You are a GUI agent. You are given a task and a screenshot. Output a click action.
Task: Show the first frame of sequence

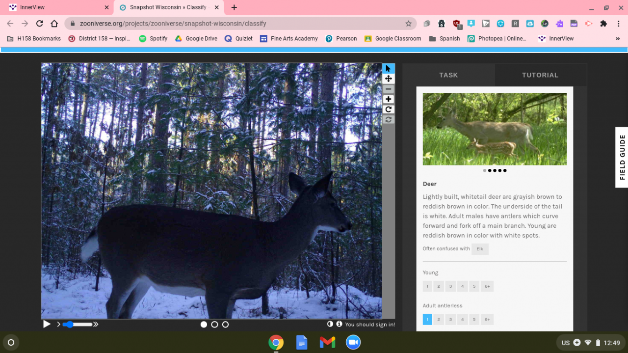coord(204,325)
